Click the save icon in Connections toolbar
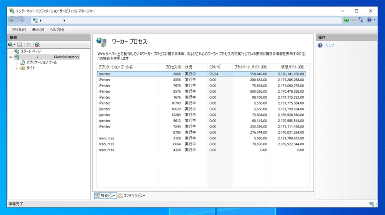This screenshot has height=215, width=385. [20, 45]
